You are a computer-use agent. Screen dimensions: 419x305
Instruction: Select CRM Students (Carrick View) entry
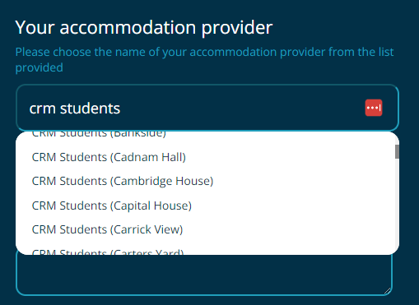click(x=207, y=229)
